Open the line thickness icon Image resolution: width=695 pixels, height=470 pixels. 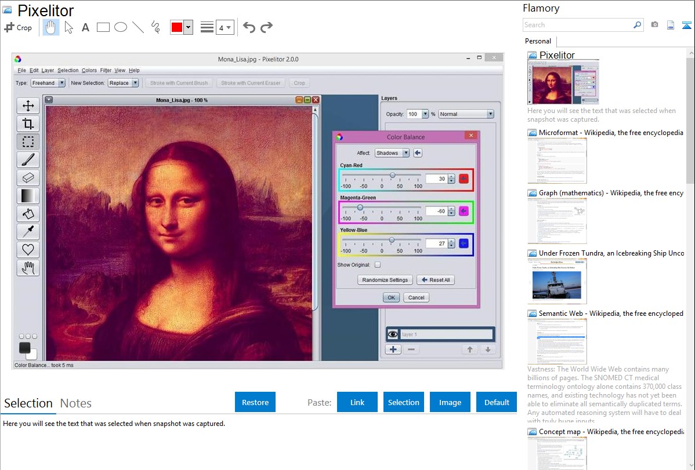click(x=207, y=27)
